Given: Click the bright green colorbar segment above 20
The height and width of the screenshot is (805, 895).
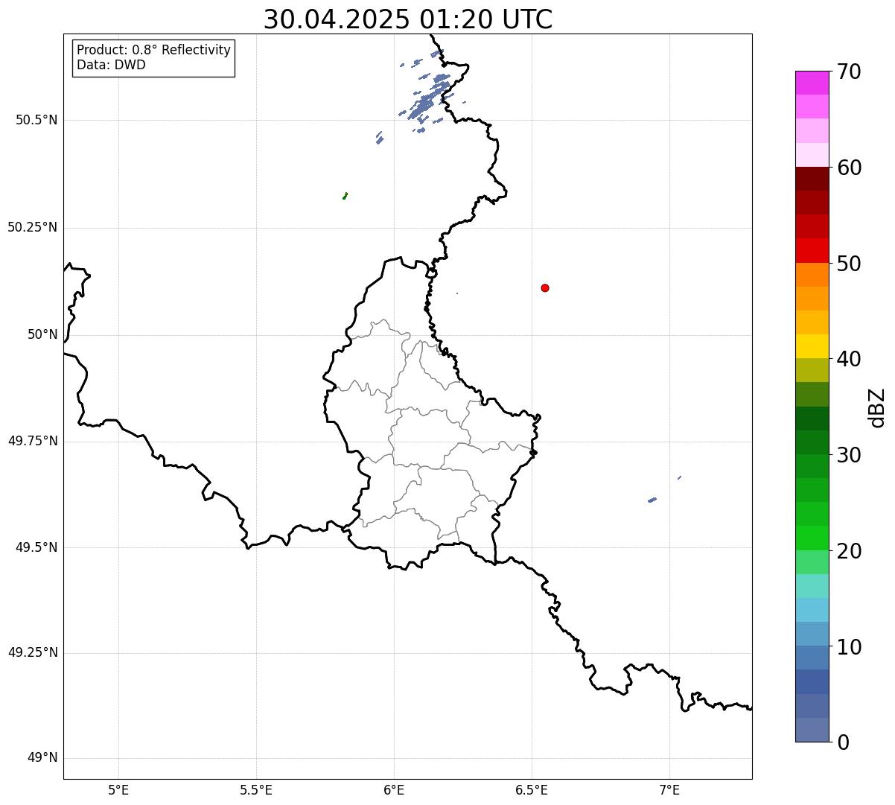Looking at the screenshot, I should pyautogui.click(x=812, y=538).
